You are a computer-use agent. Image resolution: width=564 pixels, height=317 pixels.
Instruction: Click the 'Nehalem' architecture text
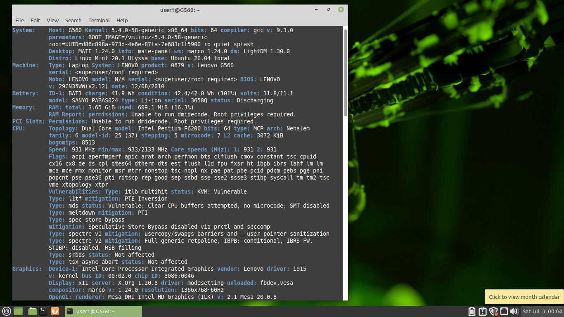298,128
